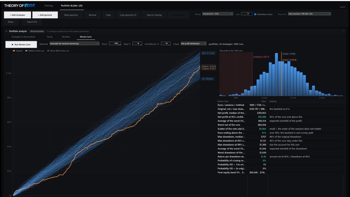This screenshot has width=350, height=197.
Task: Click the Original: net / max draw... row
Action: tap(280, 109)
